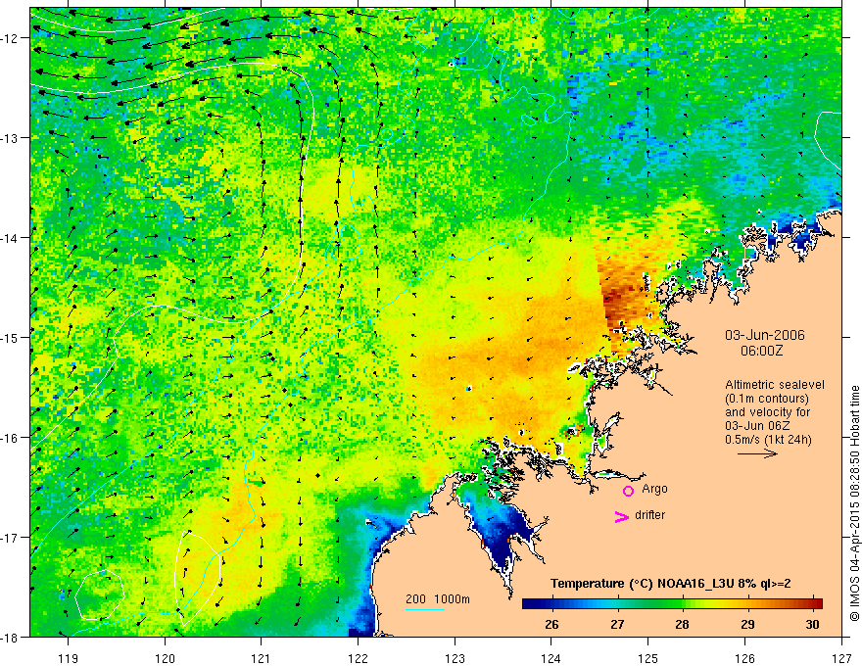
Task: Click longitude axis label 127
Action: point(841,658)
